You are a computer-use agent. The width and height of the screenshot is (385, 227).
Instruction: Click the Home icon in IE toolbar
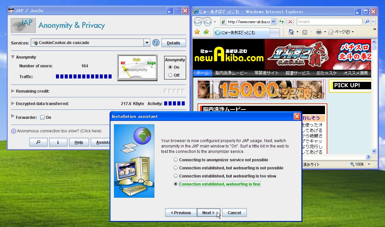(291, 32)
